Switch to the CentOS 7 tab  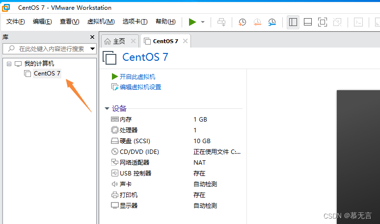tap(165, 41)
